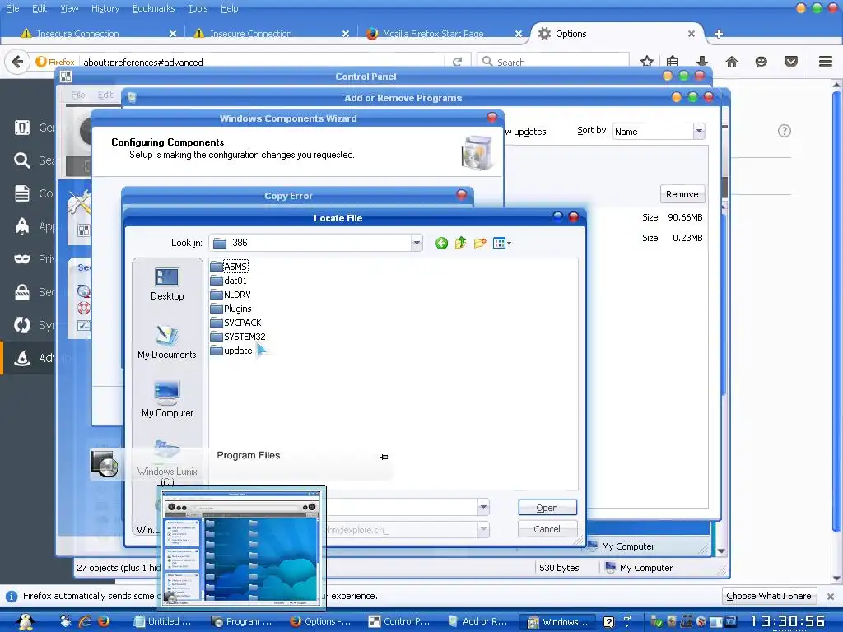Screen dimensions: 843x632
Task: Select Content category icon in Firefox Options
Action: [x=22, y=193]
